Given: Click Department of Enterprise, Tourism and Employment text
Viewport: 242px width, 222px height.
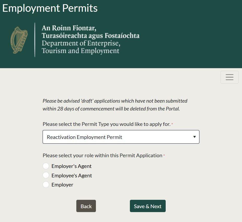Looking at the screenshot, I should pyautogui.click(x=81, y=47).
